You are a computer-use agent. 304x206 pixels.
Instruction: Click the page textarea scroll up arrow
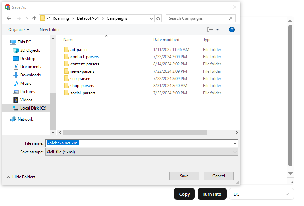(290, 21)
